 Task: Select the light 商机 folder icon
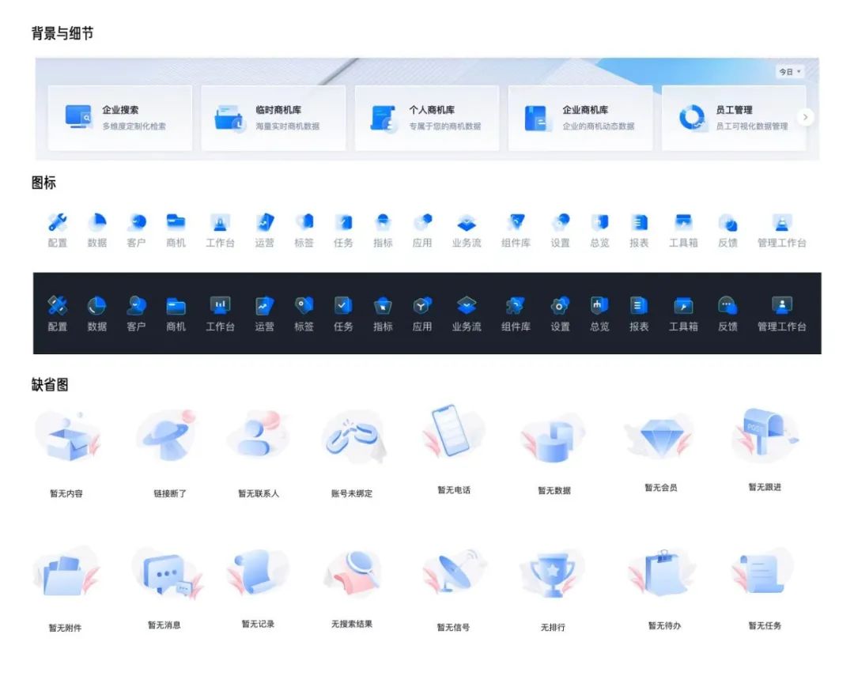point(176,222)
